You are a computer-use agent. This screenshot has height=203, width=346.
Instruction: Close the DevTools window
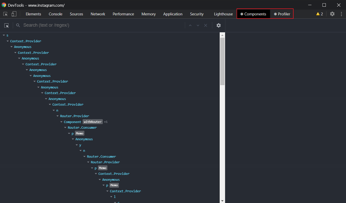point(339,5)
